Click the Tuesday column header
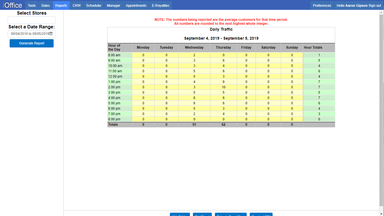Screen dimensions: 384x216 (166, 48)
